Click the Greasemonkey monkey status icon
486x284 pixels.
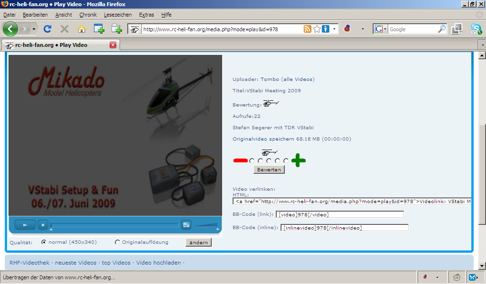click(x=457, y=277)
